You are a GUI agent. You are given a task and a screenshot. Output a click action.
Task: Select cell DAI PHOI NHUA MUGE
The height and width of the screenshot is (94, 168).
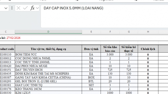pyautogui.click(x=48, y=66)
